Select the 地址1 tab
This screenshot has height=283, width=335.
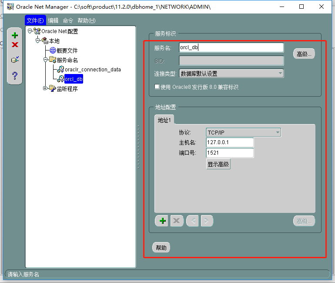[x=164, y=120]
